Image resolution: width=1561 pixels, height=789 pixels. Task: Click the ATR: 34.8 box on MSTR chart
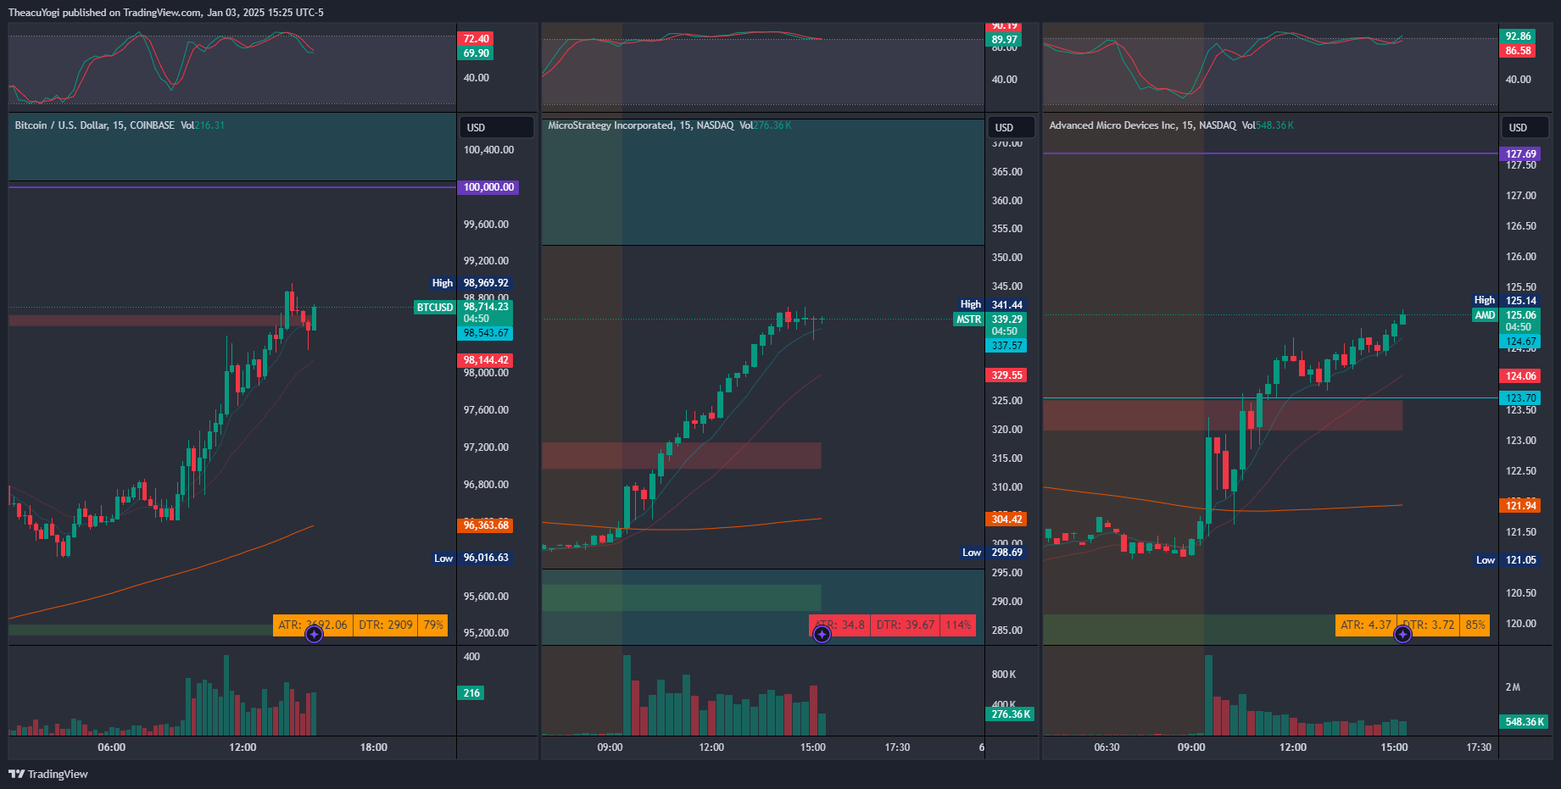[839, 625]
